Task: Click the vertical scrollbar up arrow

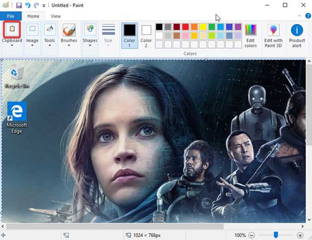Action: [309, 62]
